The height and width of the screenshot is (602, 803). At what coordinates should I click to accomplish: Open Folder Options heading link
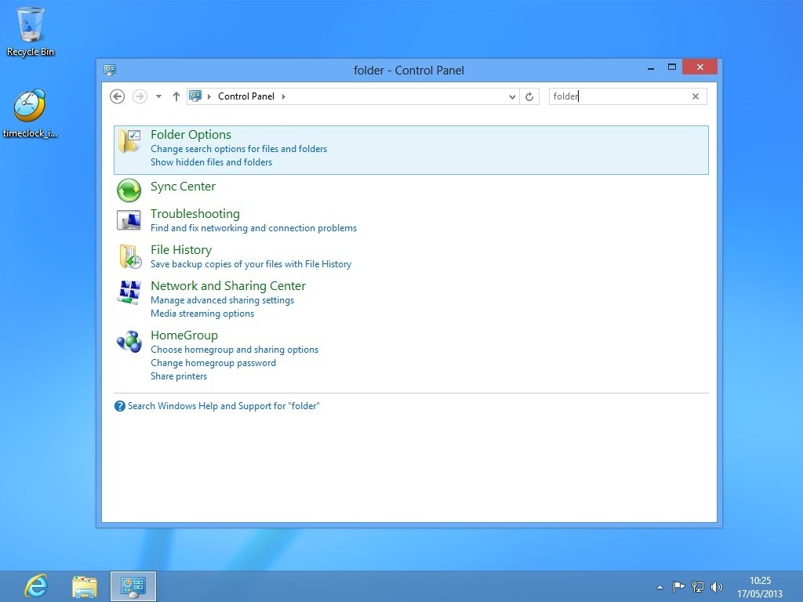[x=191, y=135]
